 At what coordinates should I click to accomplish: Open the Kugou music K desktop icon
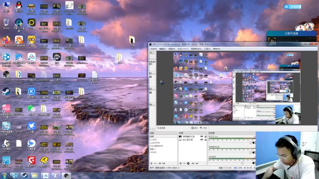coord(32,93)
